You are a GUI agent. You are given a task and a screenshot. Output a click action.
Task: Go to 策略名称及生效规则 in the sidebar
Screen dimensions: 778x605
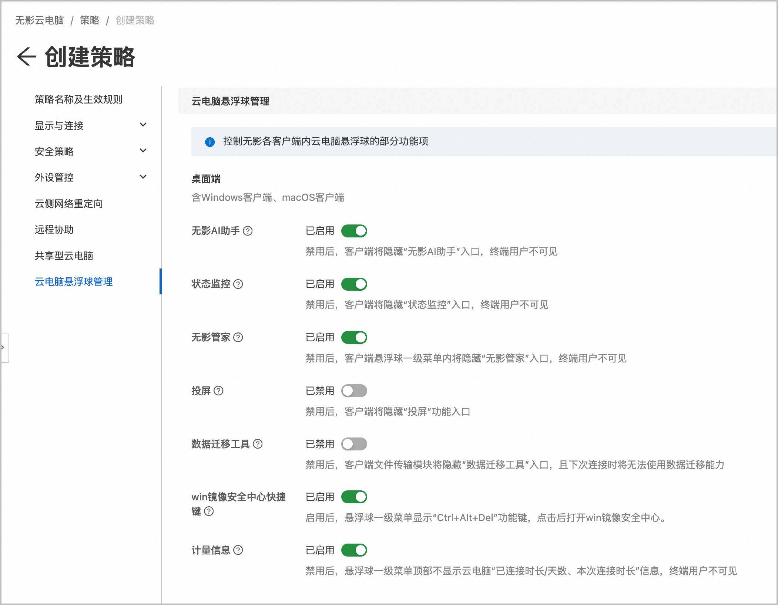click(78, 99)
